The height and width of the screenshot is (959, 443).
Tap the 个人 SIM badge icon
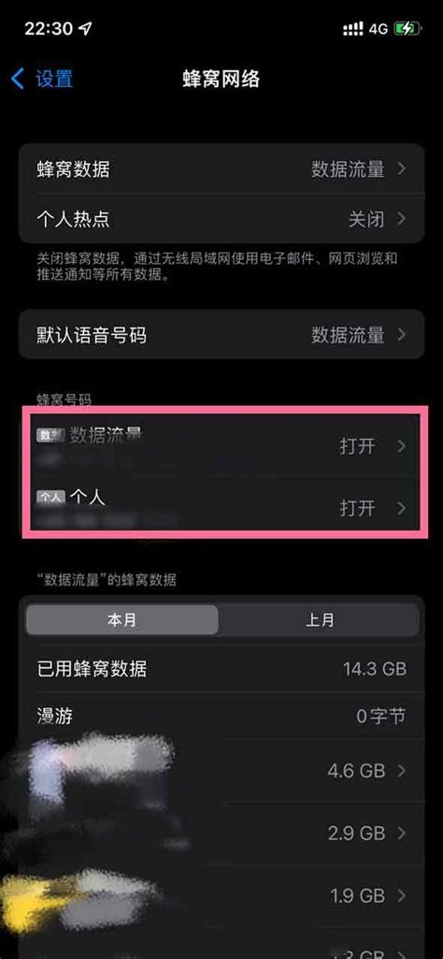(x=50, y=497)
